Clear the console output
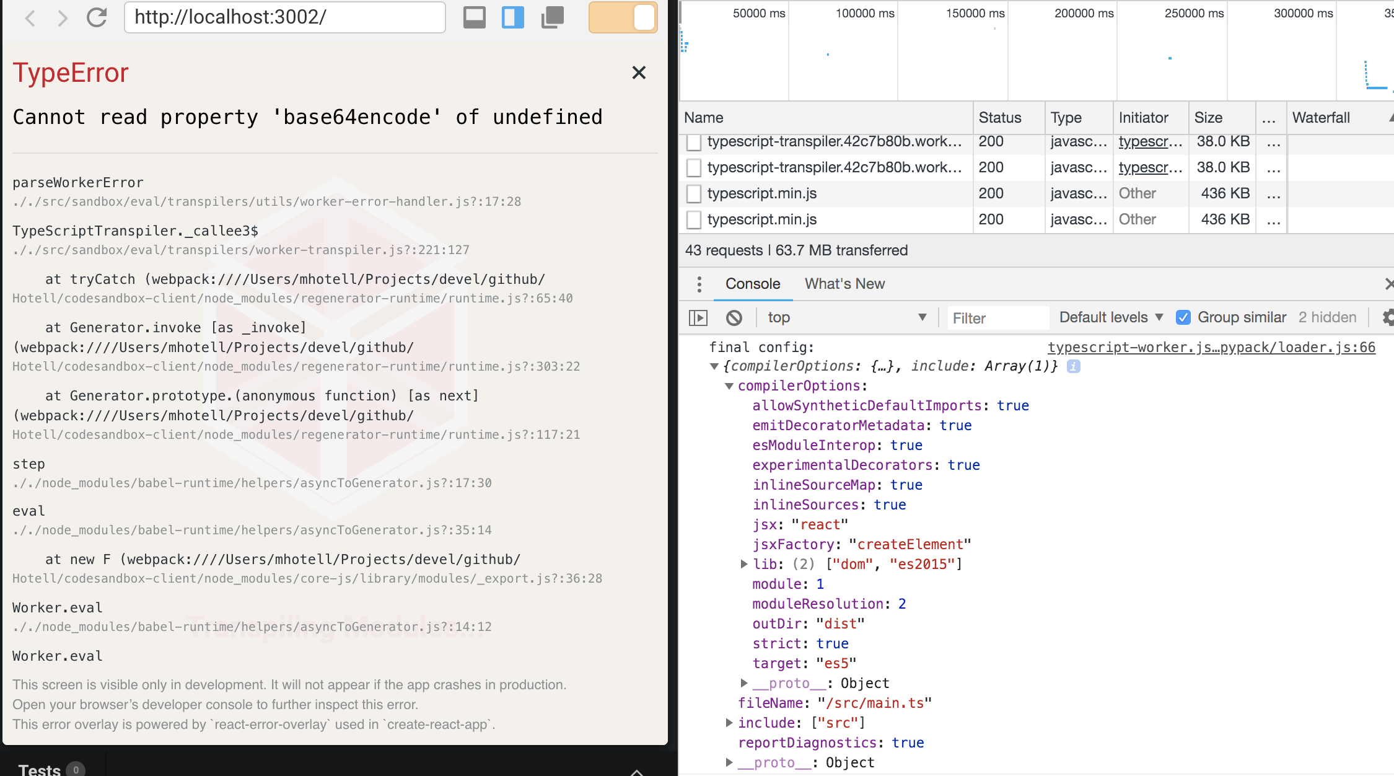The height and width of the screenshot is (776, 1394). (734, 318)
